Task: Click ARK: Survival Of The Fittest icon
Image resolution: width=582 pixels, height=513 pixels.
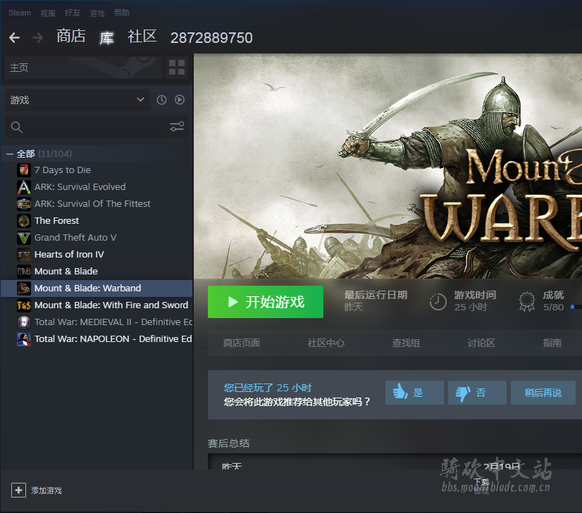Action: 24,204
